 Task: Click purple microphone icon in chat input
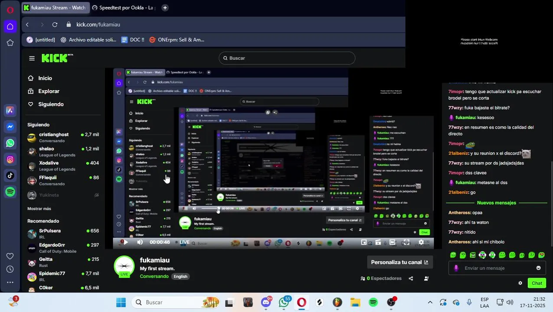point(456,268)
